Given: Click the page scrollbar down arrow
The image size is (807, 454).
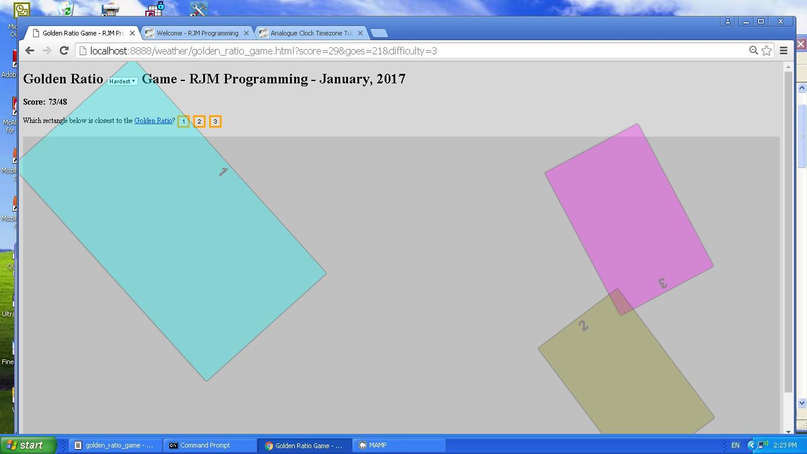Looking at the screenshot, I should pyautogui.click(x=788, y=431).
